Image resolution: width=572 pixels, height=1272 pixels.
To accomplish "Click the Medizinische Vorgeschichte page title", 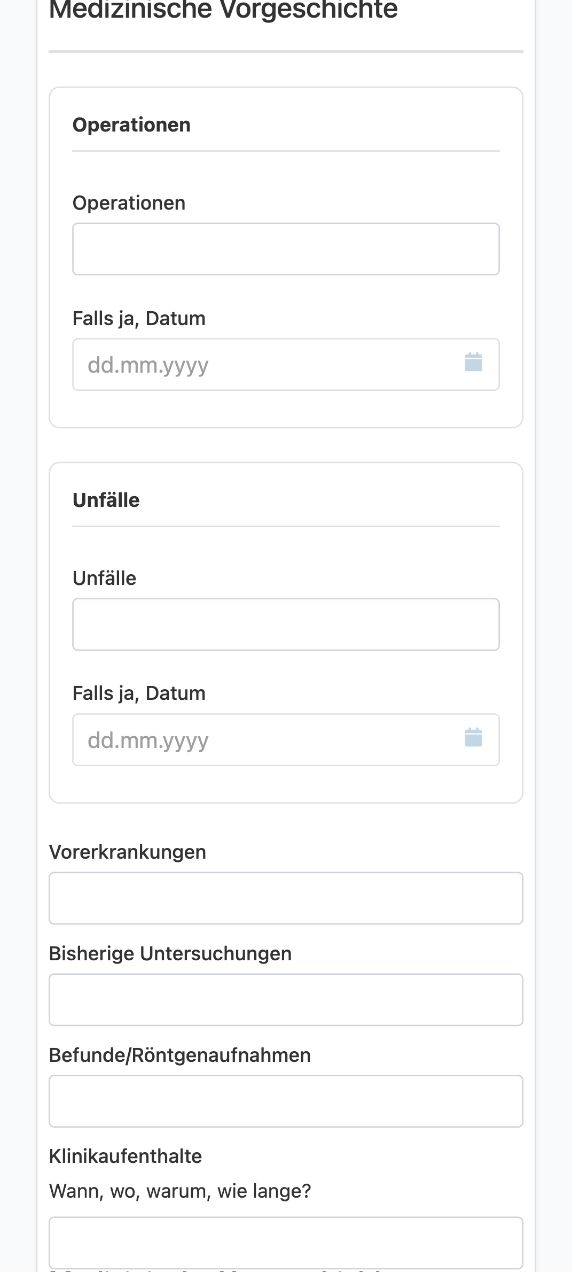I will click(223, 10).
